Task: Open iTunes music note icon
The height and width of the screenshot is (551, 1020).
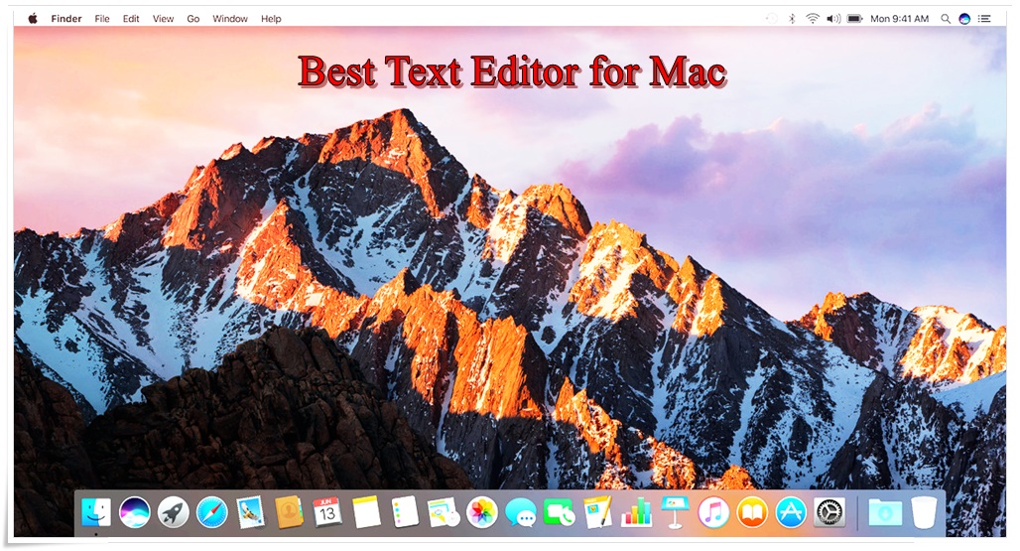Action: click(x=713, y=512)
